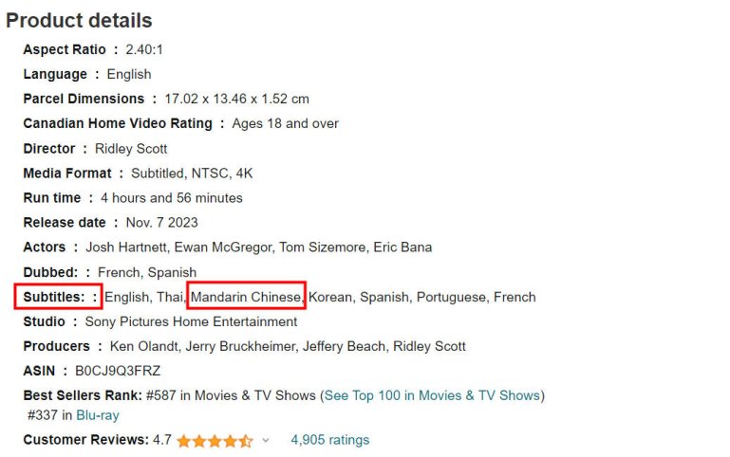The height and width of the screenshot is (457, 730).
Task: Click Sony Pictures Home Entertainment studio text
Action: 191,321
